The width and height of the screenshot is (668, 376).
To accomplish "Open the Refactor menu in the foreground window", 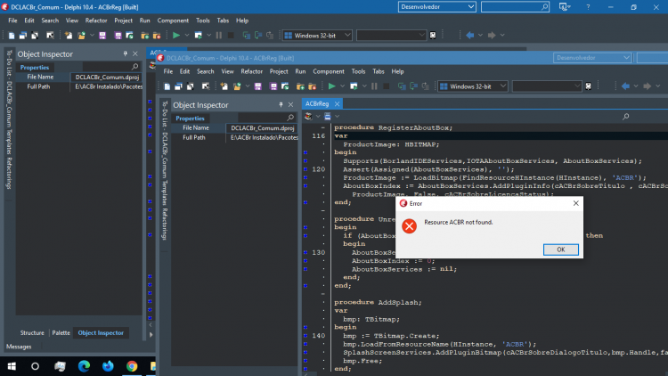I will click(x=251, y=71).
